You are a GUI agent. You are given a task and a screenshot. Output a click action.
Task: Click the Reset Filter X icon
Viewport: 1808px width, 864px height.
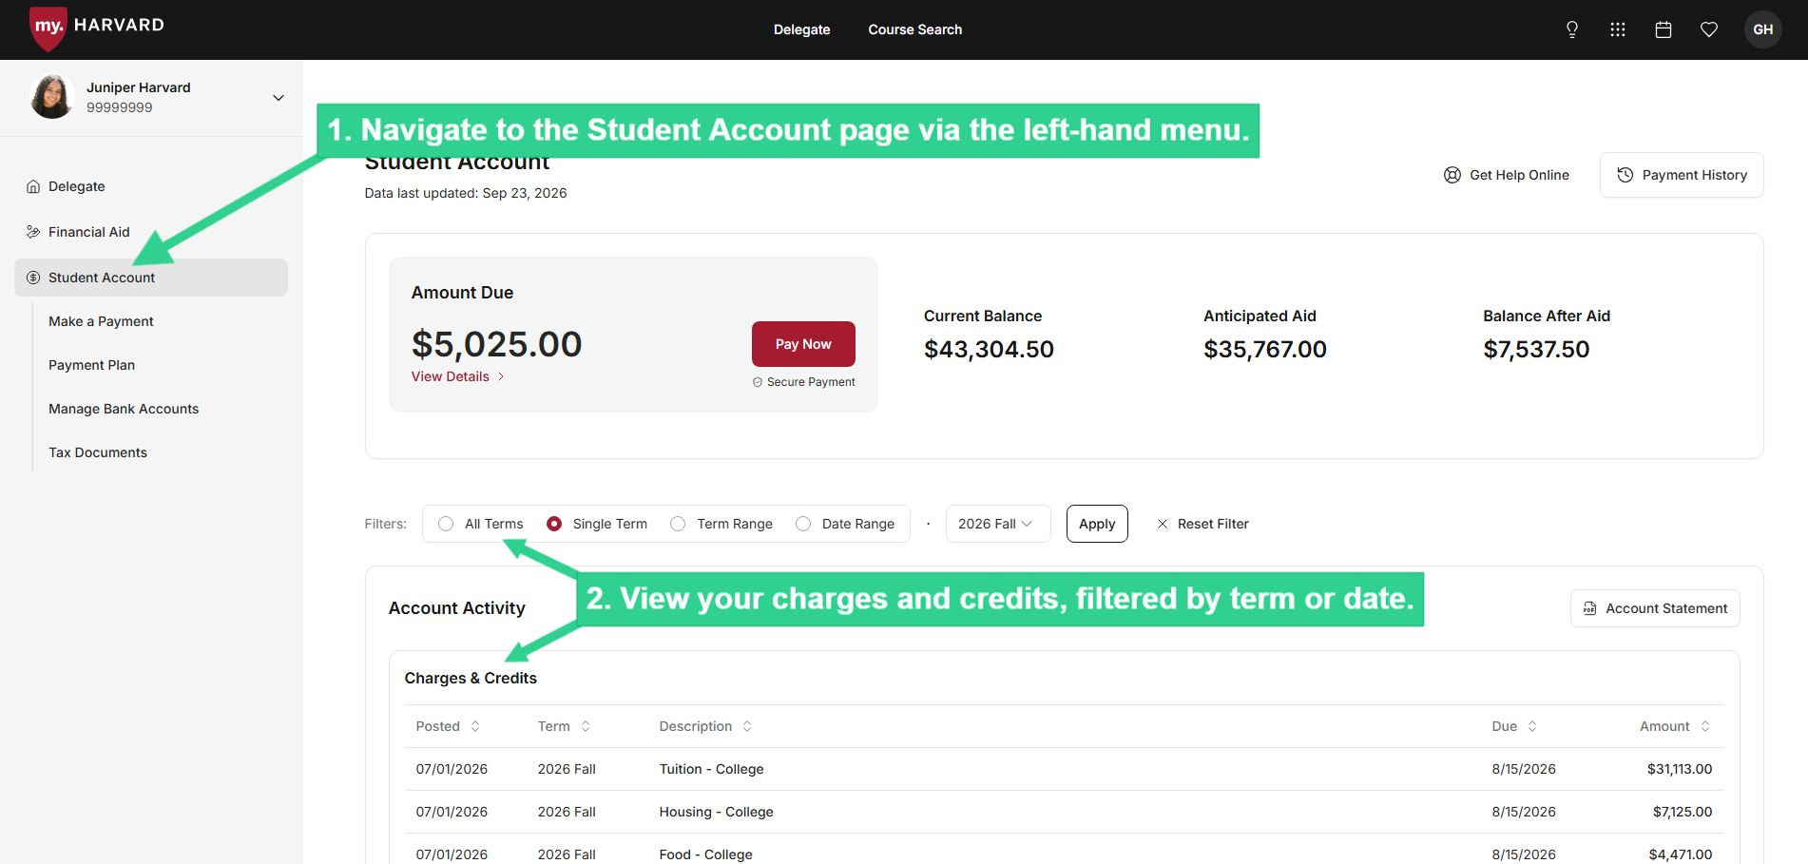tap(1163, 524)
